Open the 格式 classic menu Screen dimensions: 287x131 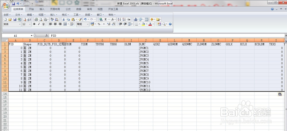tap(65, 15)
